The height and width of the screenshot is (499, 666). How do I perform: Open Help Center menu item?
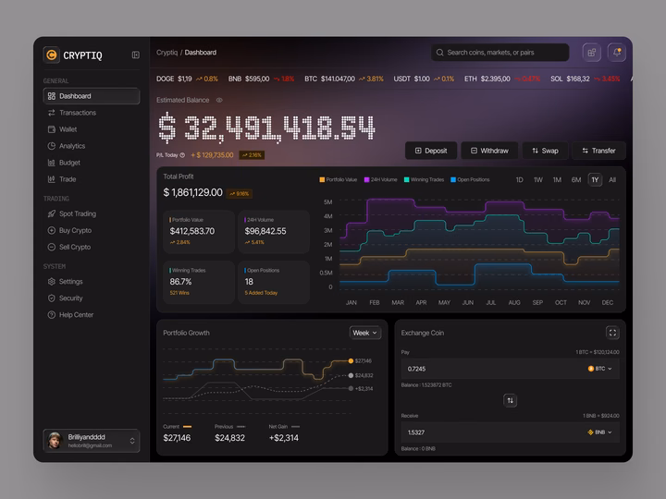pyautogui.click(x=92, y=315)
